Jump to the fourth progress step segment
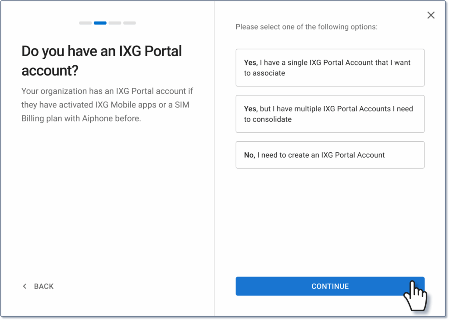This screenshot has width=449, height=320. click(x=129, y=23)
